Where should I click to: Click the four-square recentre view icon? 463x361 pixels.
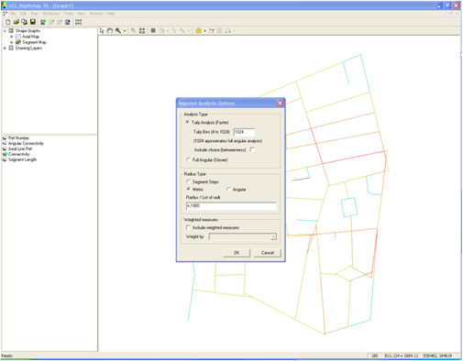pos(142,31)
